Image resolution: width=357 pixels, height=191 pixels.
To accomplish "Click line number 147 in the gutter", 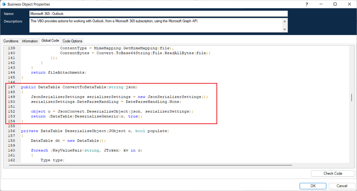I will [11, 87].
